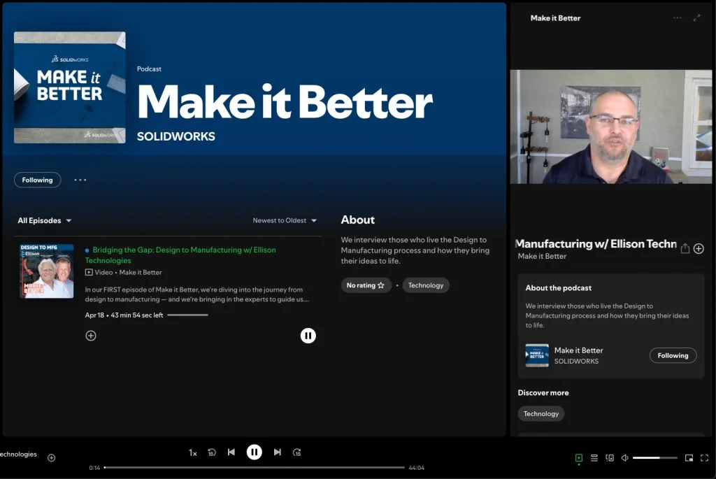Skip back 15 seconds
Image resolution: width=716 pixels, height=479 pixels.
tap(211, 452)
